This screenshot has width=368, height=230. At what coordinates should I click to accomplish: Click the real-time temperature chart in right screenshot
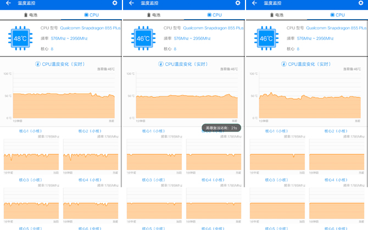(x=310, y=96)
